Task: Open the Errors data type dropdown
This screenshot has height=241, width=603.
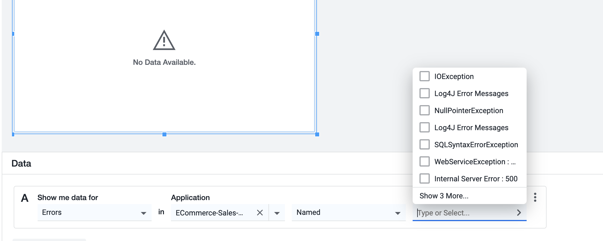Action: [94, 213]
